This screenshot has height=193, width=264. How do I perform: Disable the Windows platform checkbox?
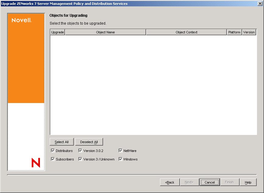[x=120, y=159]
